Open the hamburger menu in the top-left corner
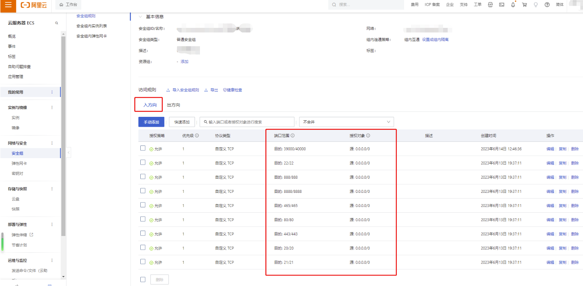 (8, 5)
